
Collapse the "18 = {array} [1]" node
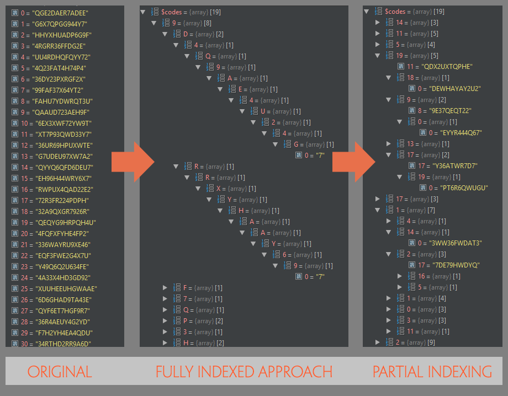pos(388,78)
